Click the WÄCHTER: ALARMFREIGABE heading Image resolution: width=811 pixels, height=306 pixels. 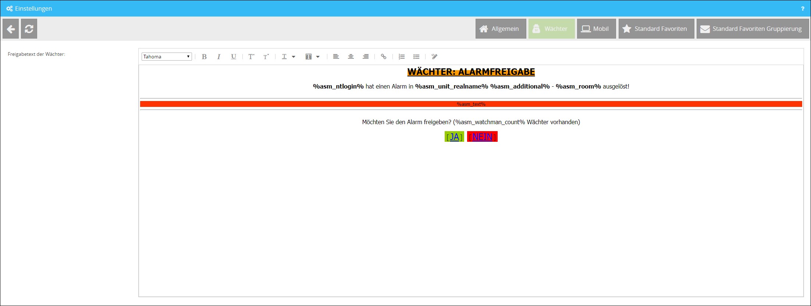click(471, 72)
